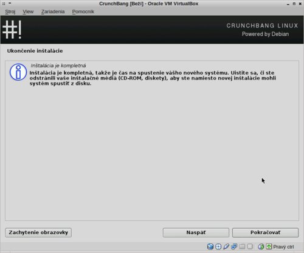
Task: Click the CrunchBang #! logo
Action: point(12,30)
